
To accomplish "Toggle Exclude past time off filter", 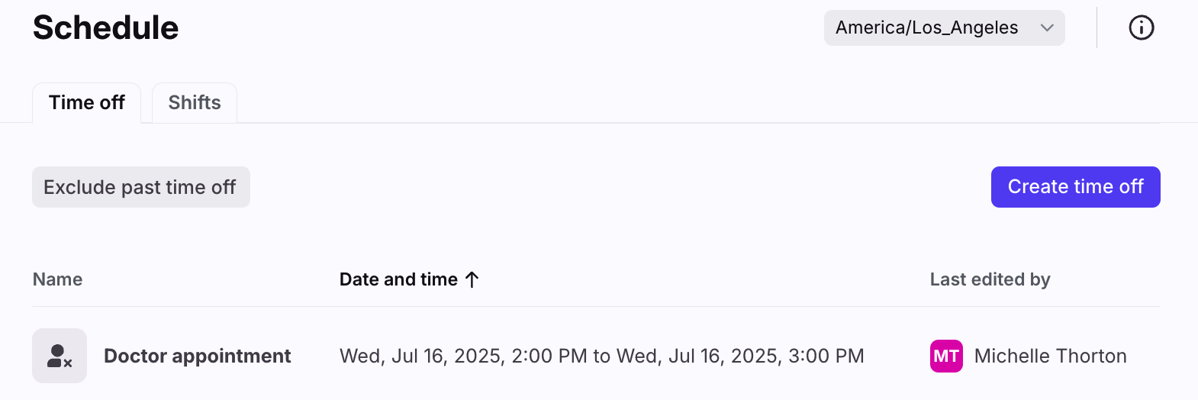I will [141, 187].
